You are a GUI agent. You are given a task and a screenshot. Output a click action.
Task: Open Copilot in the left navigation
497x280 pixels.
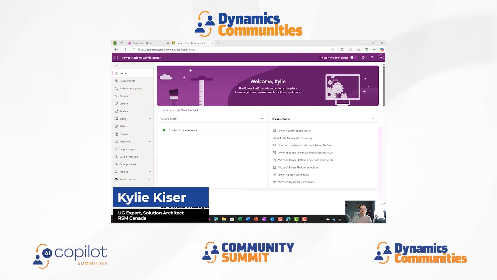point(133,134)
